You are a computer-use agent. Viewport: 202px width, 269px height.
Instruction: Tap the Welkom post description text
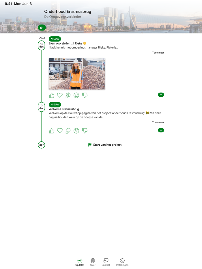pyautogui.click(x=105, y=115)
